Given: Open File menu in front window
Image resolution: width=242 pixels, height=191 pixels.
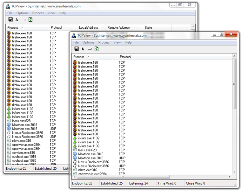Looking at the screenshot, I should [76, 42].
